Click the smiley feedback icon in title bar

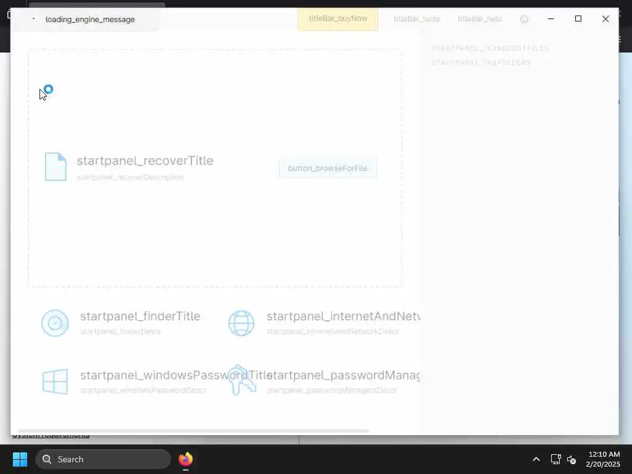(x=524, y=19)
